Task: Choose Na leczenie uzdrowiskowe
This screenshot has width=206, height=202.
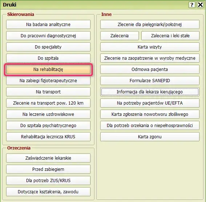Action: click(x=48, y=114)
